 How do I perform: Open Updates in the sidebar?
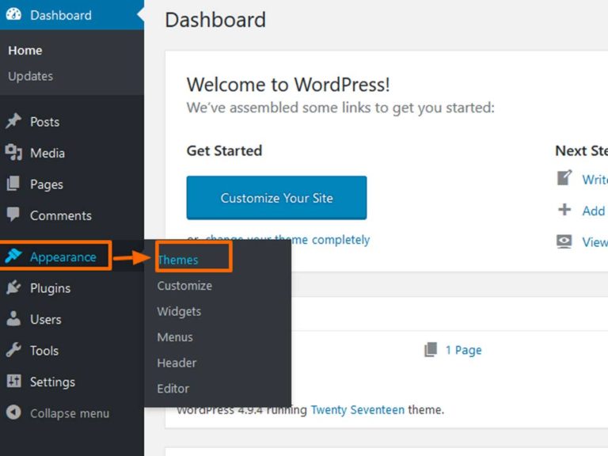[31, 76]
